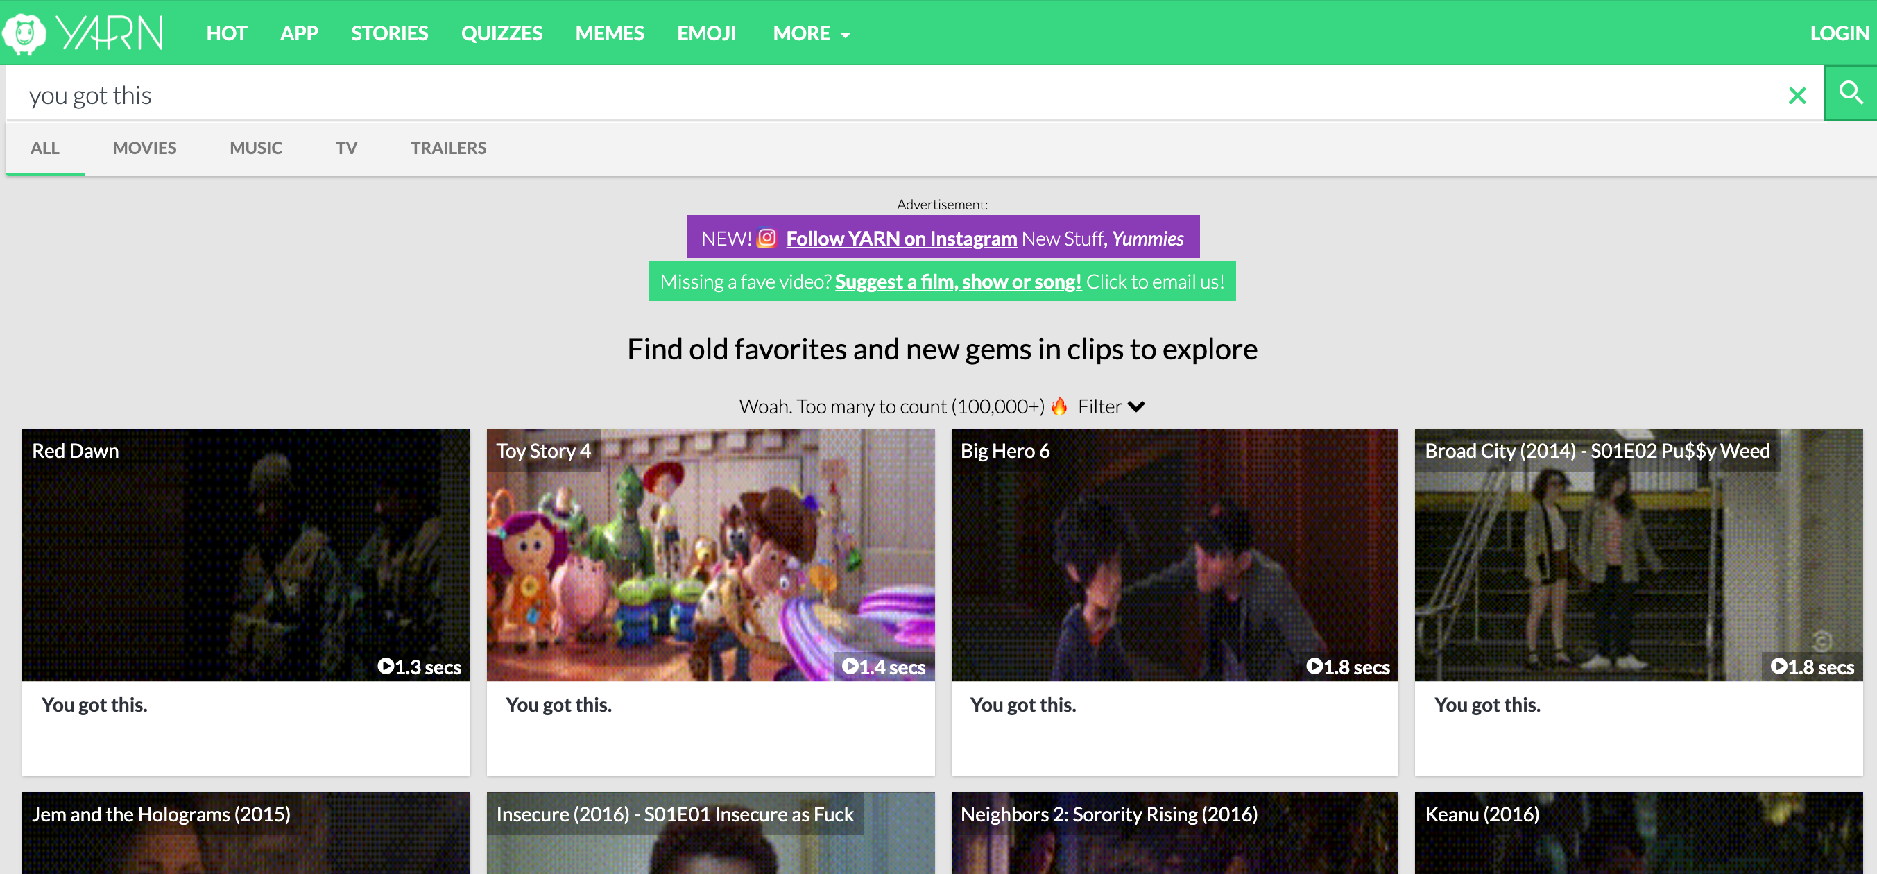Open the QUIZZES navigation item
Image resolution: width=1877 pixels, height=874 pixels.
[502, 33]
